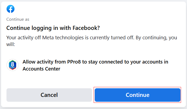Screen dimensions: 187x109
Task: Click the word 'Allow' in the permission line
Action: (29, 62)
